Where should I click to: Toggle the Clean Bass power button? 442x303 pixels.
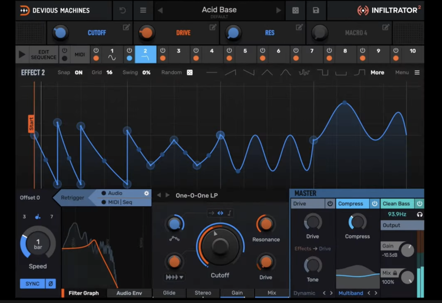pos(420,203)
